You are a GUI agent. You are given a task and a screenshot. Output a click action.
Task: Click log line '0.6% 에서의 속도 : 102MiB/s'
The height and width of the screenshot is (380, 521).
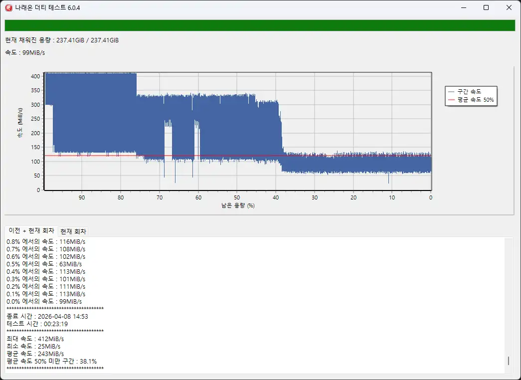pyautogui.click(x=46, y=257)
